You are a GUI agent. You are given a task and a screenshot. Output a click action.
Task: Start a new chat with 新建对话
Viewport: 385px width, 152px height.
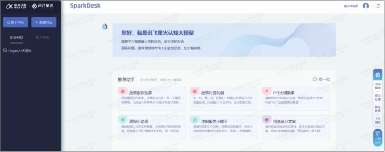44,22
